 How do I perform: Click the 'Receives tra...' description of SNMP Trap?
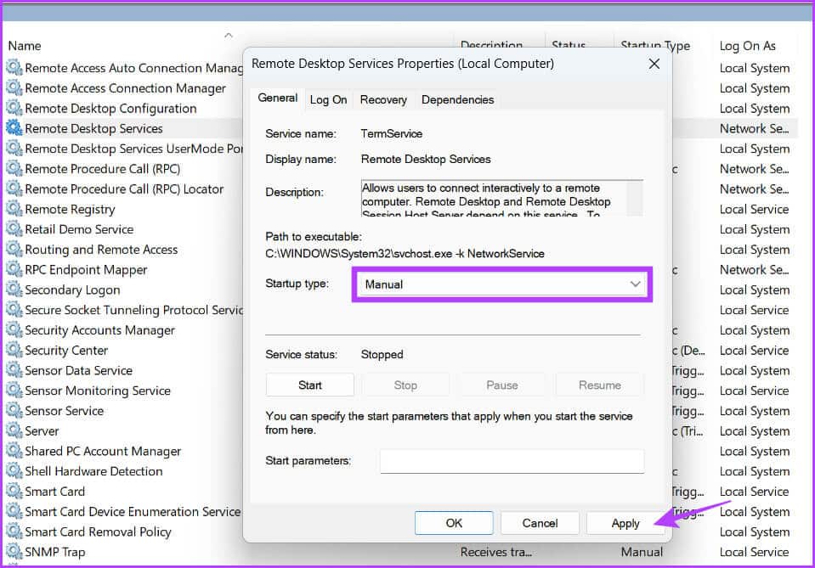pyautogui.click(x=495, y=552)
